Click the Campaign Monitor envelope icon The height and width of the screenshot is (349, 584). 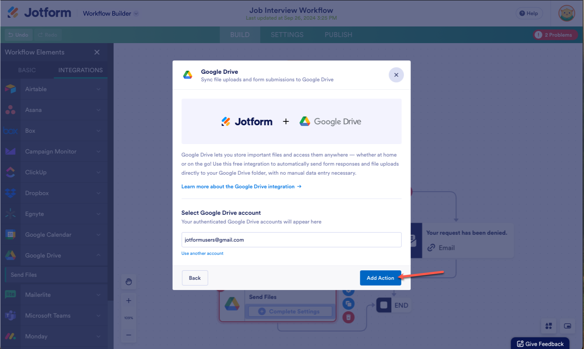click(11, 152)
